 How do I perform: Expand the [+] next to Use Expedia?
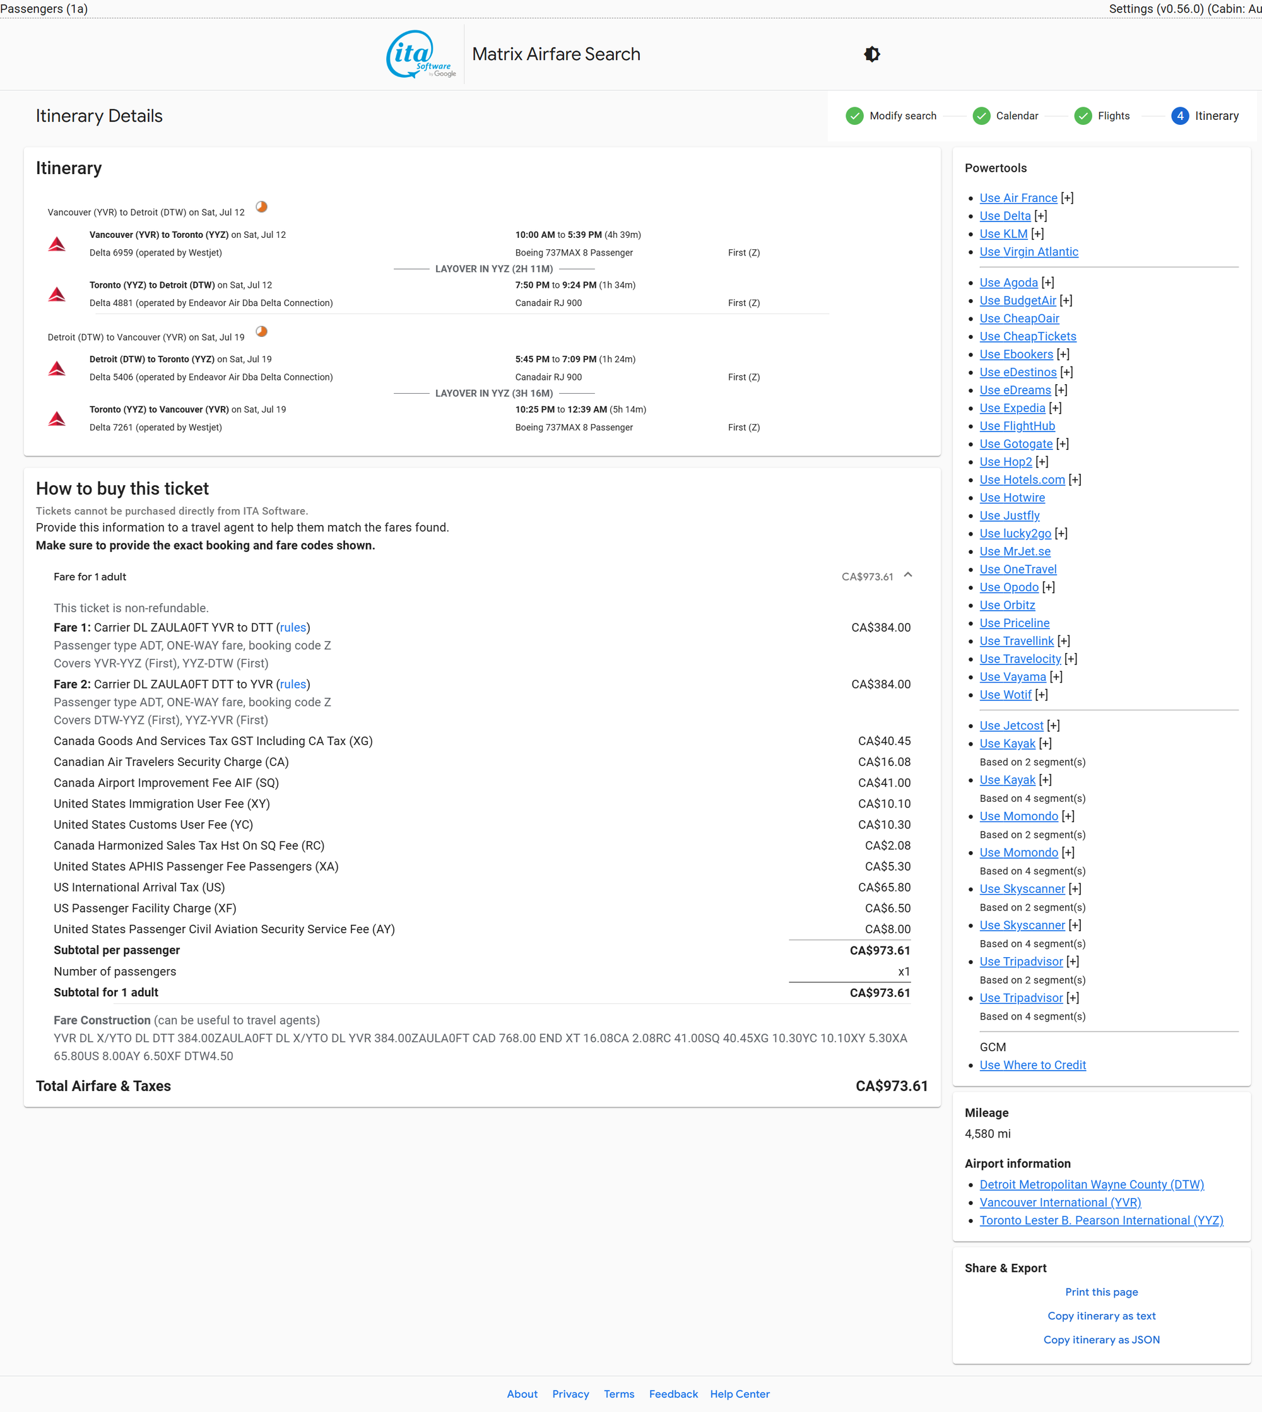(x=1054, y=408)
